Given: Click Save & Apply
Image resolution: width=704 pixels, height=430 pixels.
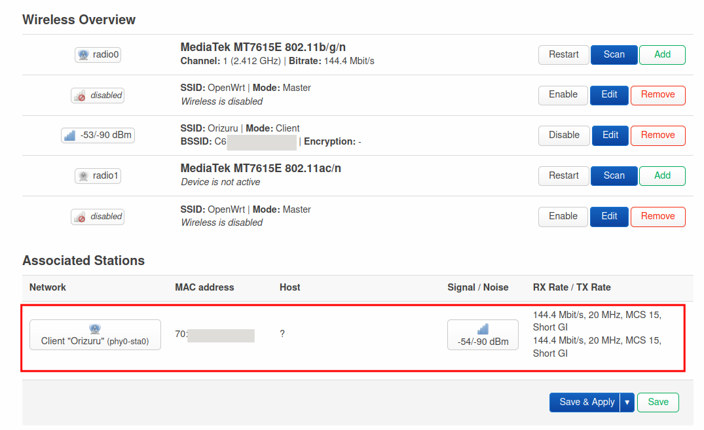Looking at the screenshot, I should 585,402.
